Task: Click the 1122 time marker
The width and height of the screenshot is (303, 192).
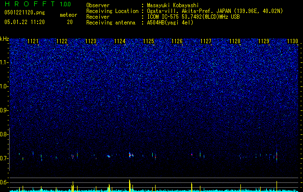Action: point(62,41)
